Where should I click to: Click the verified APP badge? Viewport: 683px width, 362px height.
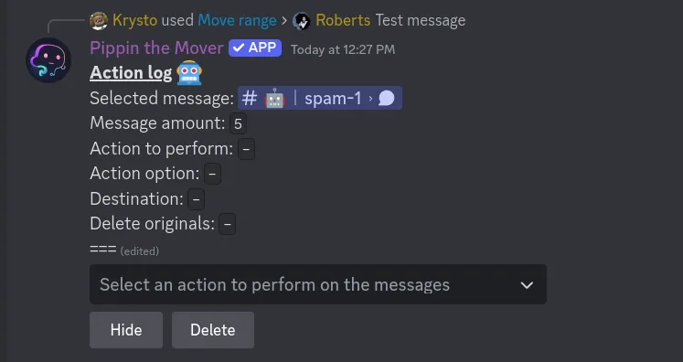(255, 48)
